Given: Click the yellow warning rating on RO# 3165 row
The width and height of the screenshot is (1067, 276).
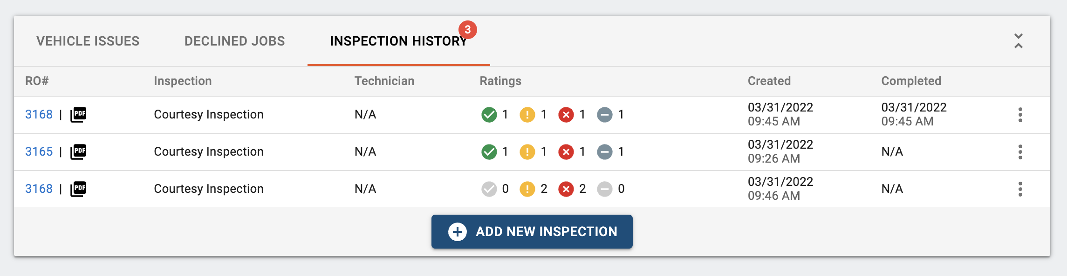Looking at the screenshot, I should click(527, 151).
